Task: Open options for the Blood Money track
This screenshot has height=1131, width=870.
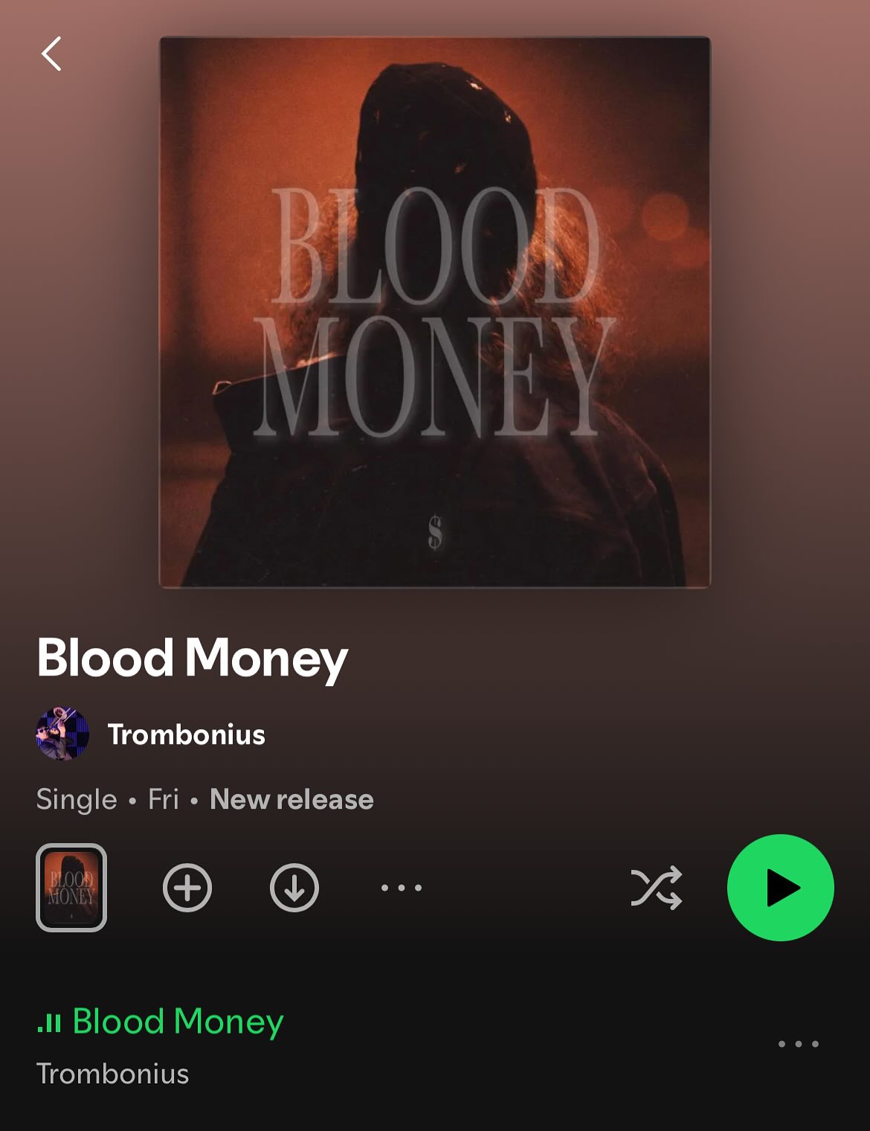Action: coord(799,1044)
